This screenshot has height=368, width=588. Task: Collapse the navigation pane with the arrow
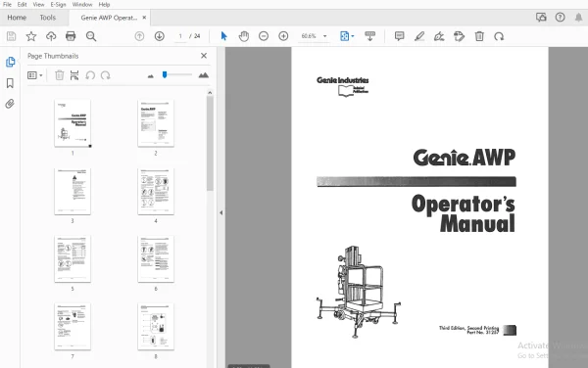pos(220,212)
